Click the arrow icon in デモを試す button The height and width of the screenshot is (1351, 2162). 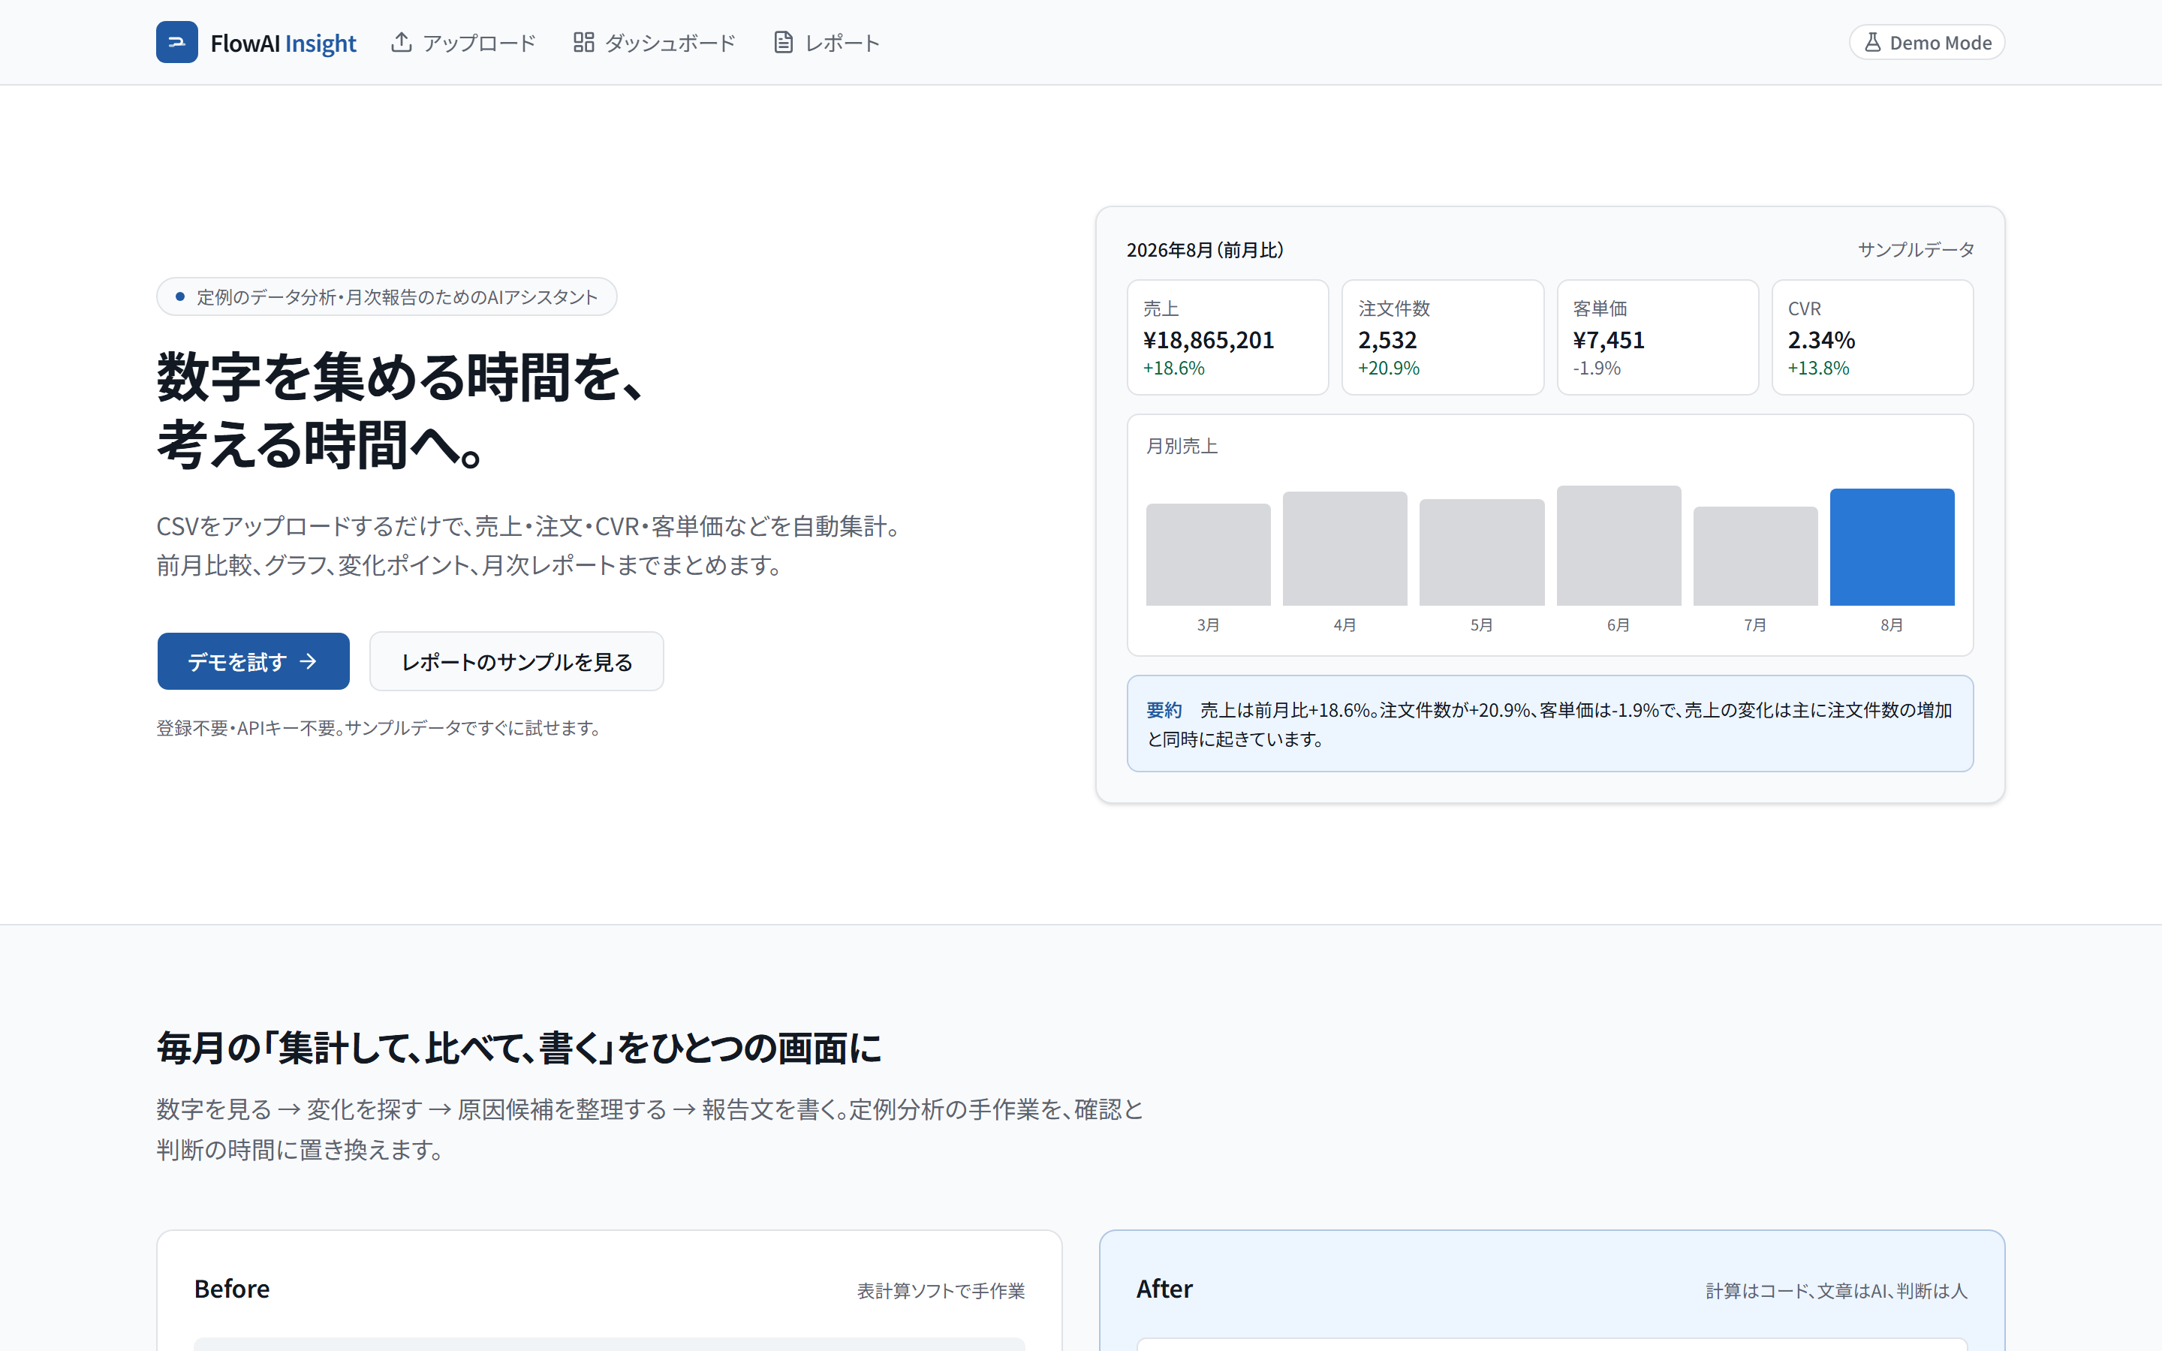click(309, 661)
